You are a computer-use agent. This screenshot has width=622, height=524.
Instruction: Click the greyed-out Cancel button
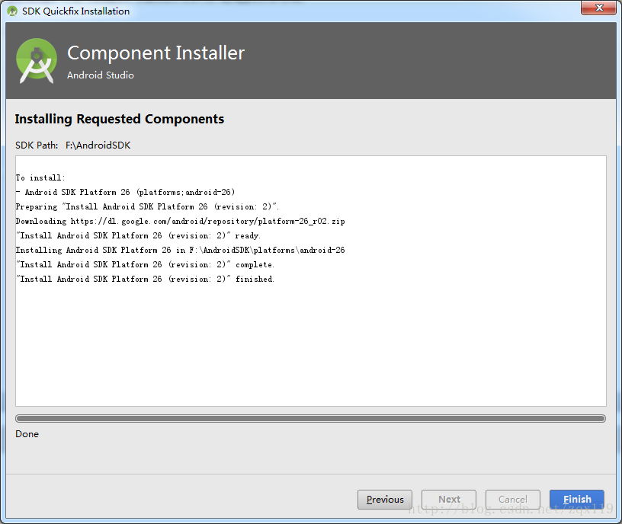(513, 500)
